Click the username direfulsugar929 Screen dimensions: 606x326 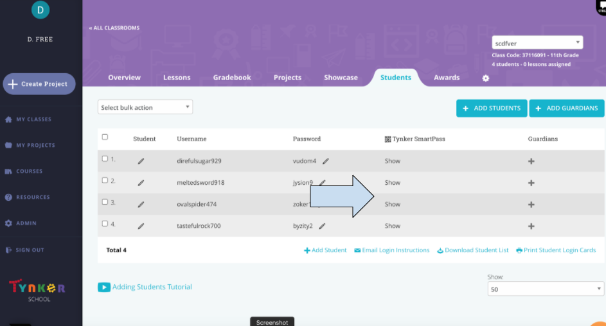point(199,161)
